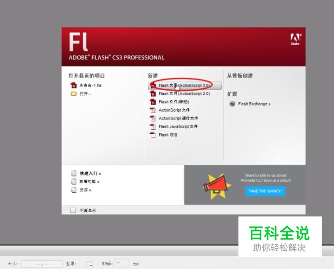Click document icon beside 新增功能
The width and height of the screenshot is (334, 269).
(74, 182)
